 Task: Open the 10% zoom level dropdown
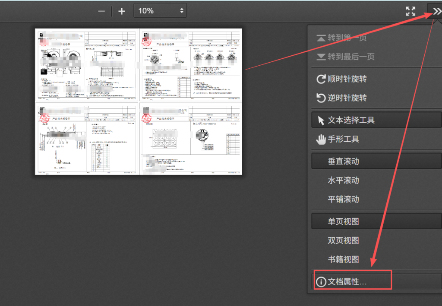tap(160, 11)
